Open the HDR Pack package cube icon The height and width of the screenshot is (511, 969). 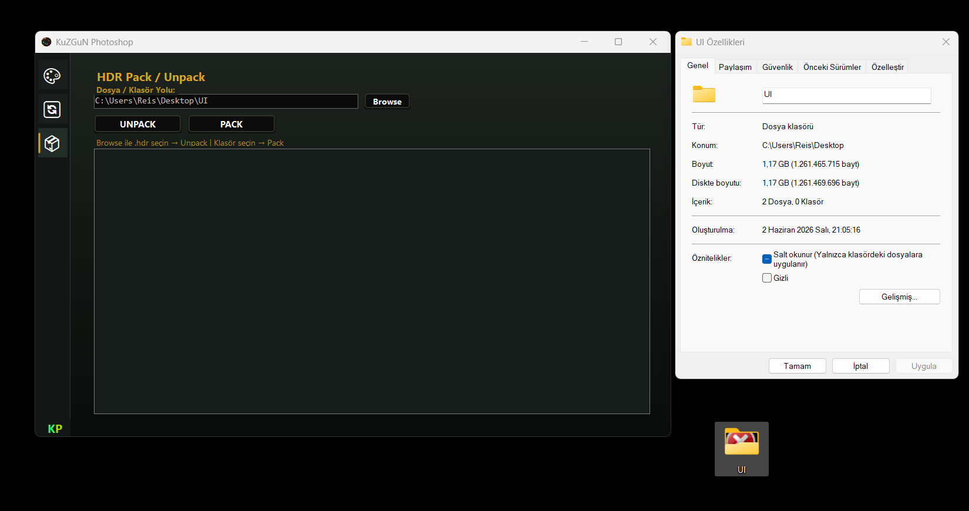click(52, 143)
